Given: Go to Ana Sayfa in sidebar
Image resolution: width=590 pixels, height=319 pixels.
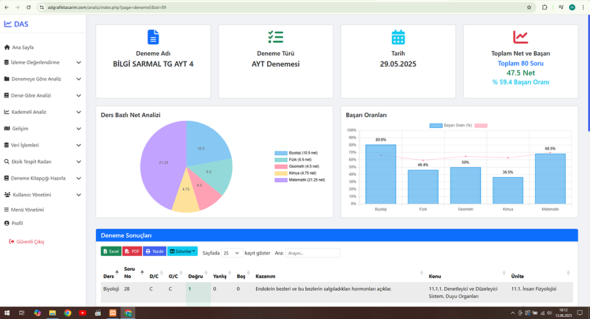Looking at the screenshot, I should point(23,47).
